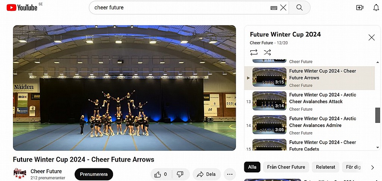Image resolution: width=382 pixels, height=181 pixels.
Task: Open the YouTube home logo
Action: pos(22,7)
